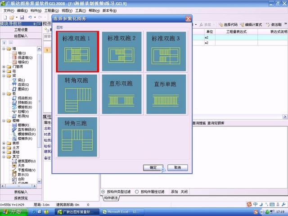Screen dimensions: 288x216
Task: Click the expand-all plus icon in navigation panel
Action: (4, 42)
